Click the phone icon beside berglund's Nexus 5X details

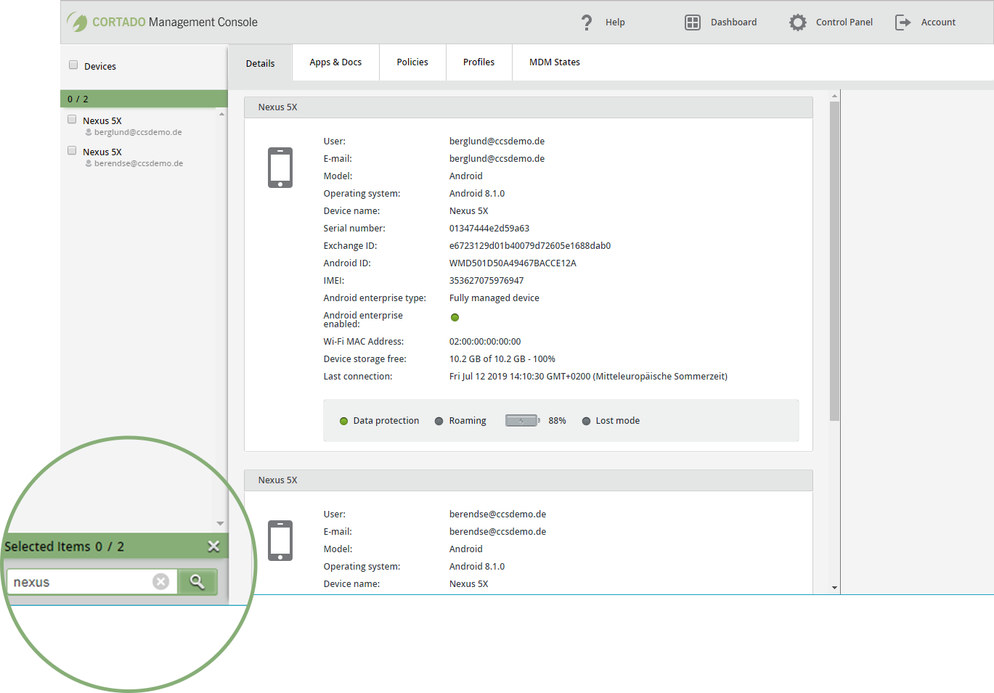tap(281, 167)
